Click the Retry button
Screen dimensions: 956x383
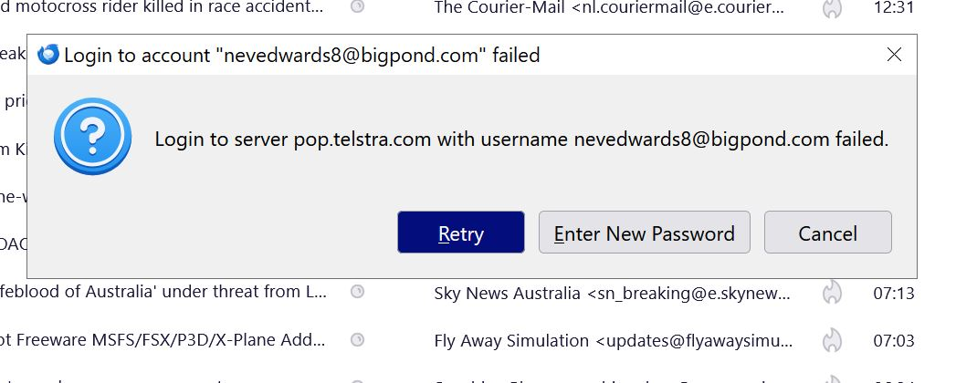(461, 233)
